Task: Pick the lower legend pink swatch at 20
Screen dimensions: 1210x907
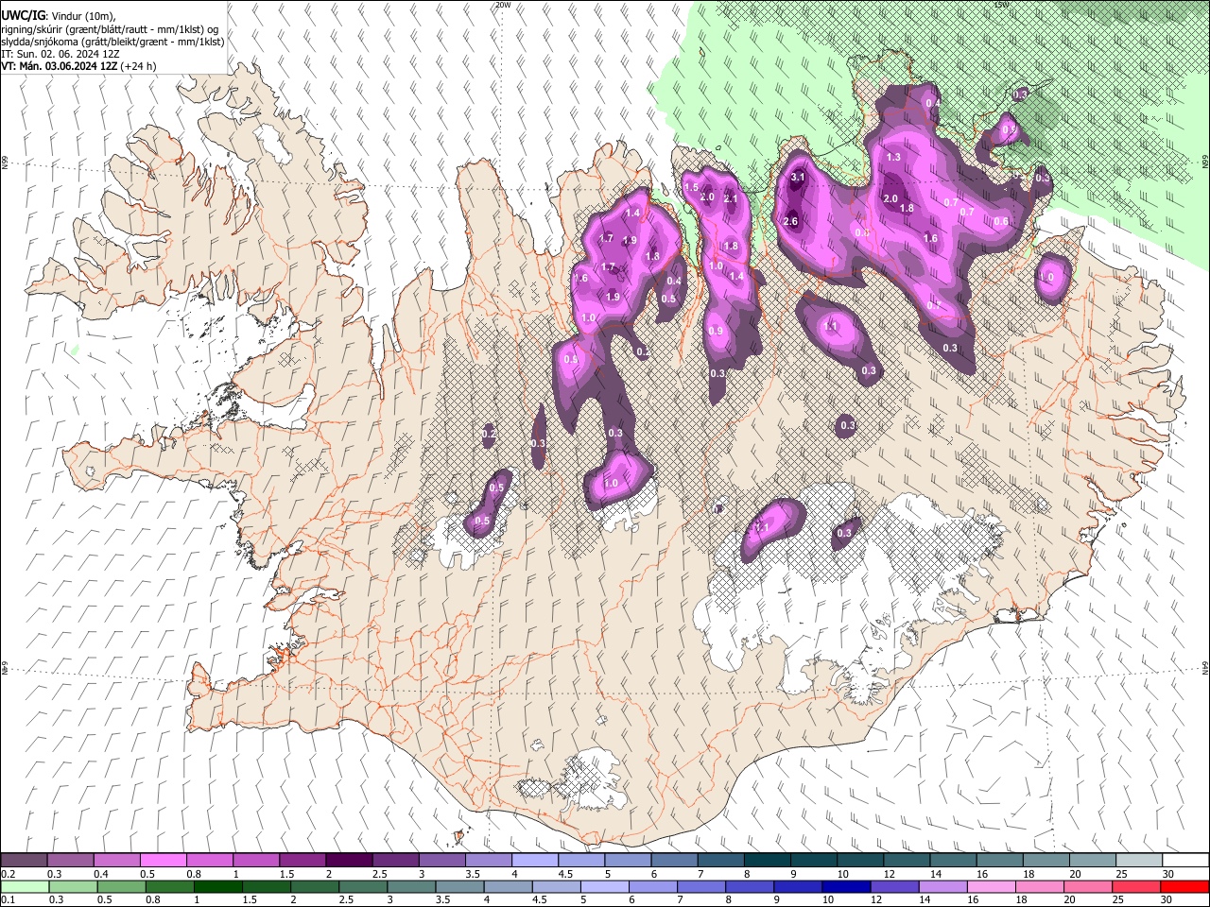Action: click(1088, 887)
